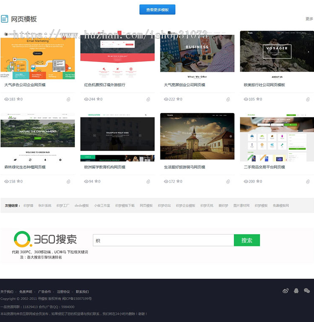Viewport: 314px width, 322px height.
Task: Open footer link 广告合作
Action: (45, 292)
